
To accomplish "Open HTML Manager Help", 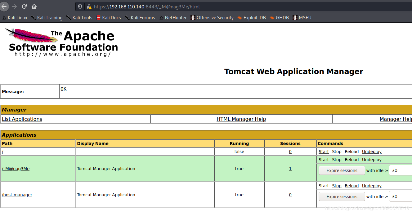I will coord(241,119).
